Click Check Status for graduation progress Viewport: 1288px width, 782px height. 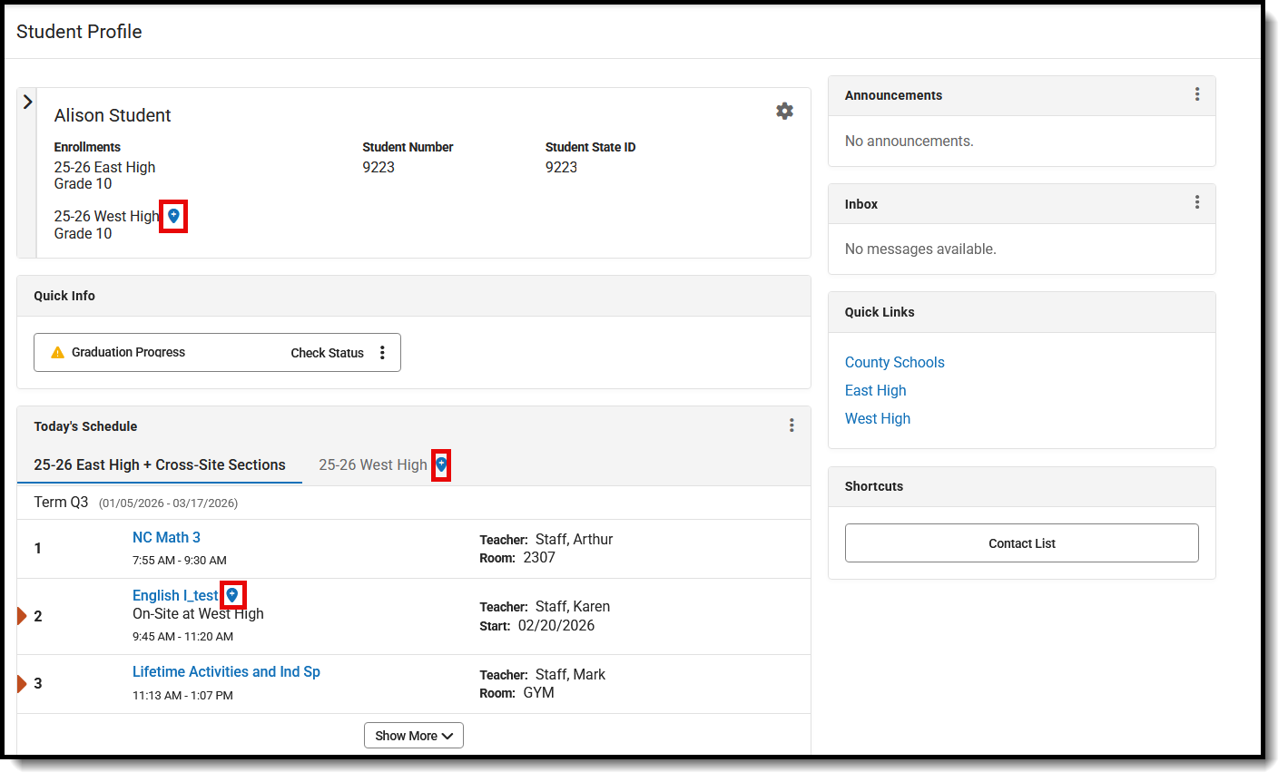coord(327,352)
